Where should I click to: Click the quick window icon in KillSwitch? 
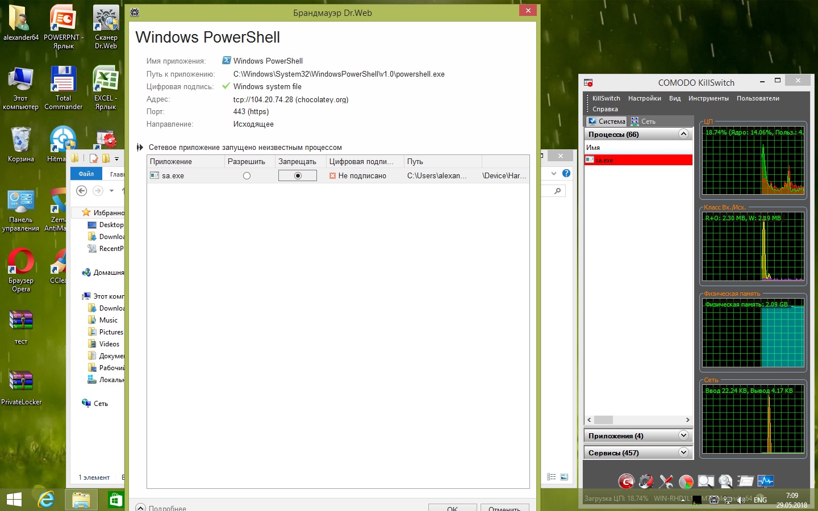click(x=745, y=481)
